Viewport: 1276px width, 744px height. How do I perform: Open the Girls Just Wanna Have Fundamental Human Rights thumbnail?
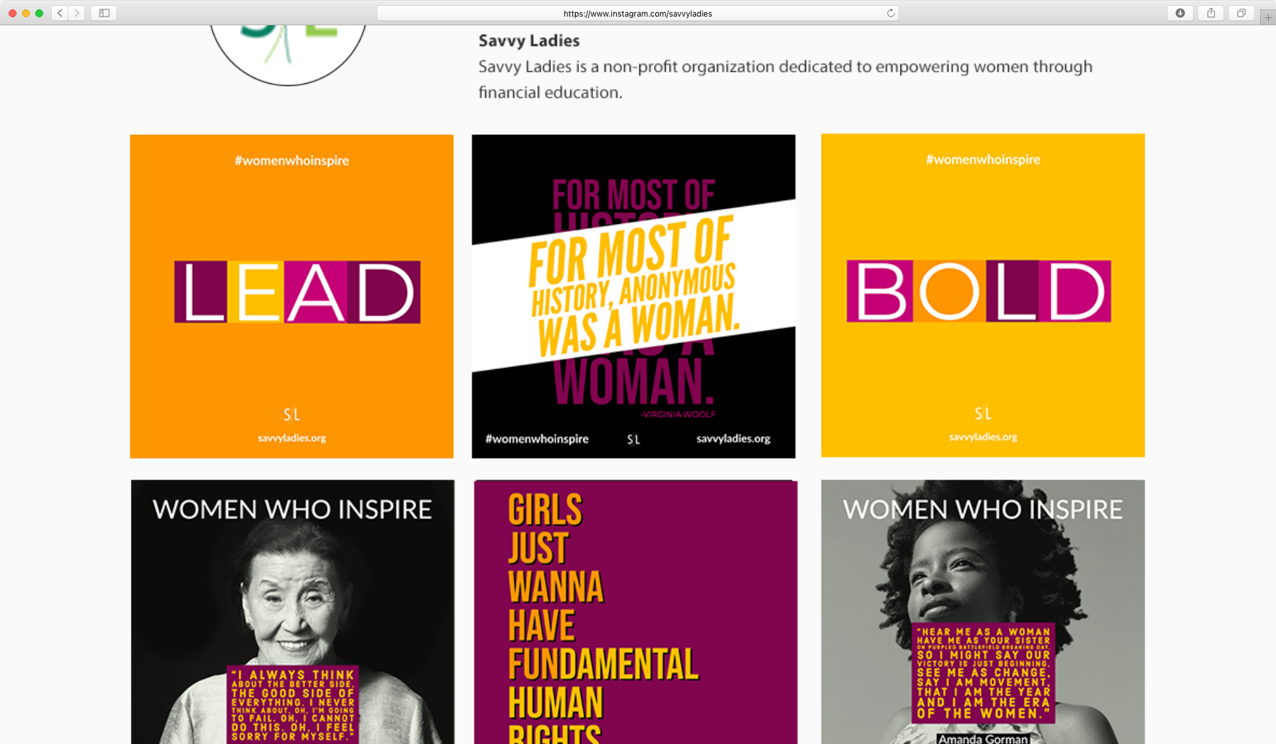633,612
